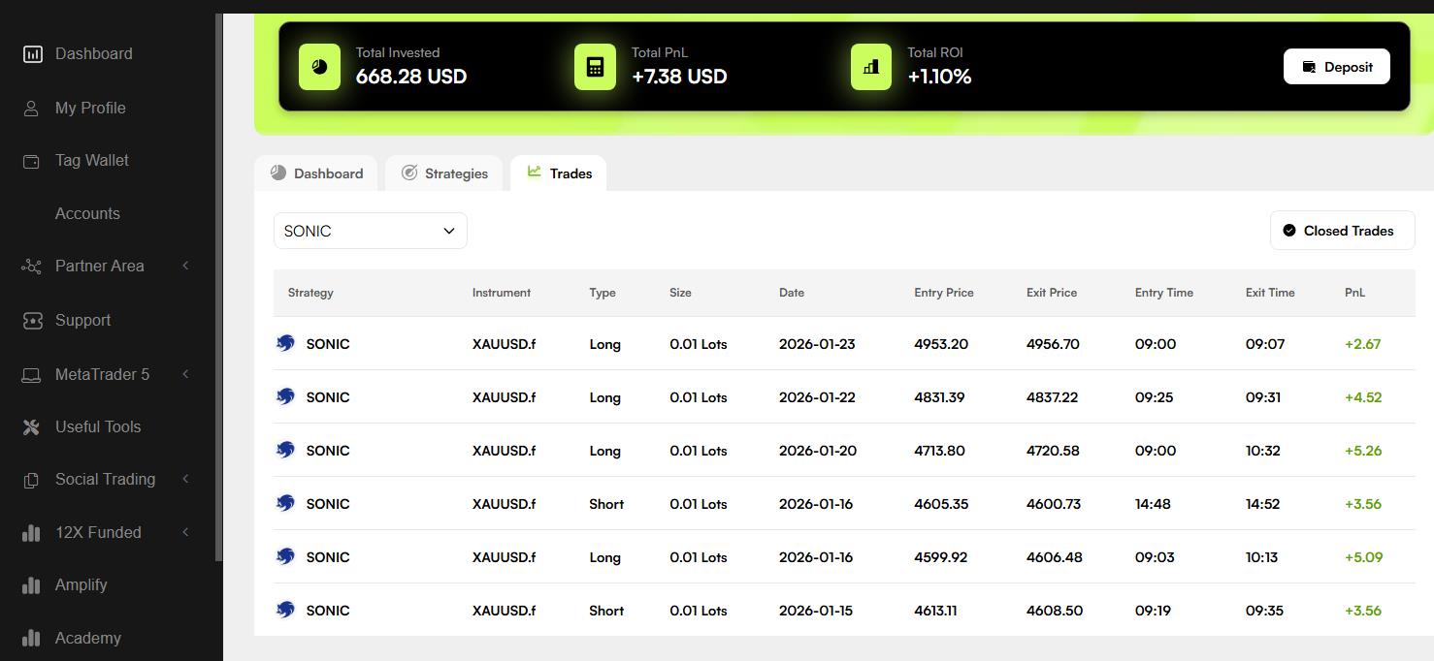Click the Useful Tools wrench icon
Image resolution: width=1434 pixels, height=661 pixels.
(x=32, y=427)
